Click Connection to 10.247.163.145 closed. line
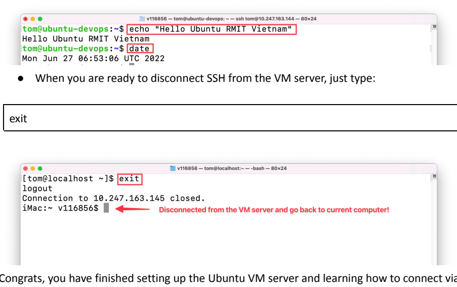This screenshot has width=457, height=287. click(x=114, y=199)
